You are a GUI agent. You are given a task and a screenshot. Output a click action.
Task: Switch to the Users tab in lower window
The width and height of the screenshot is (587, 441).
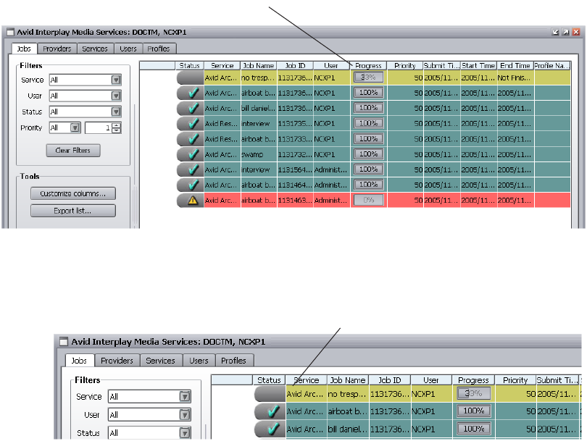(x=199, y=361)
